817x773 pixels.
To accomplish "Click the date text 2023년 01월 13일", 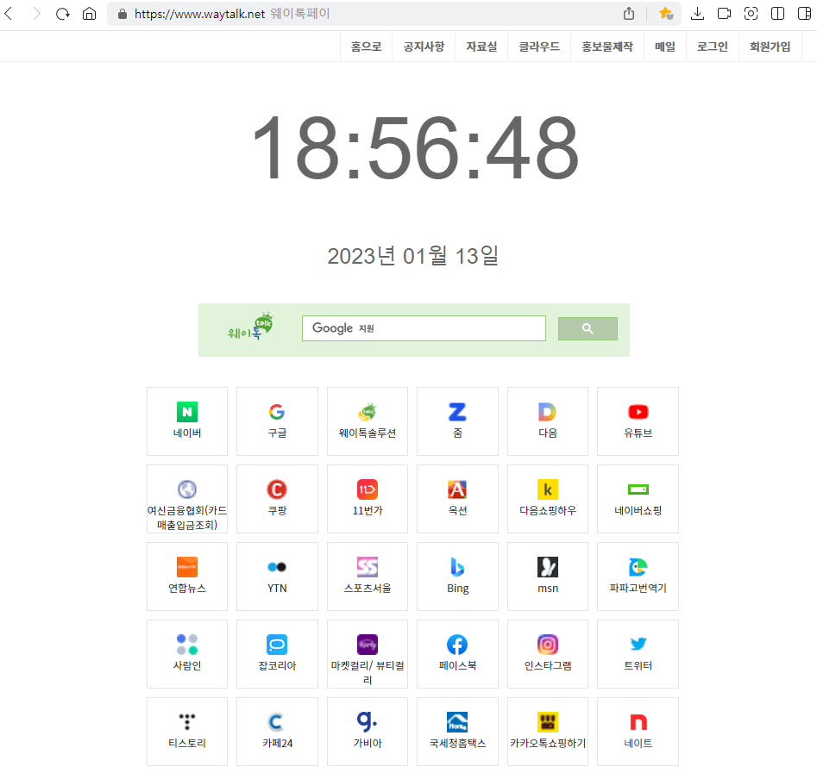I will tap(413, 256).
